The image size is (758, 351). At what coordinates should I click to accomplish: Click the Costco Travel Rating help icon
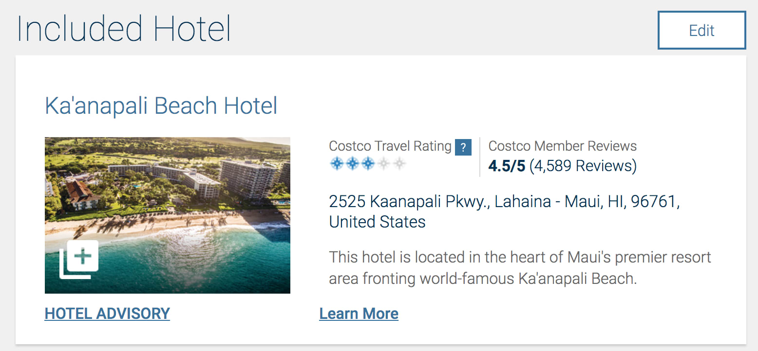point(463,147)
